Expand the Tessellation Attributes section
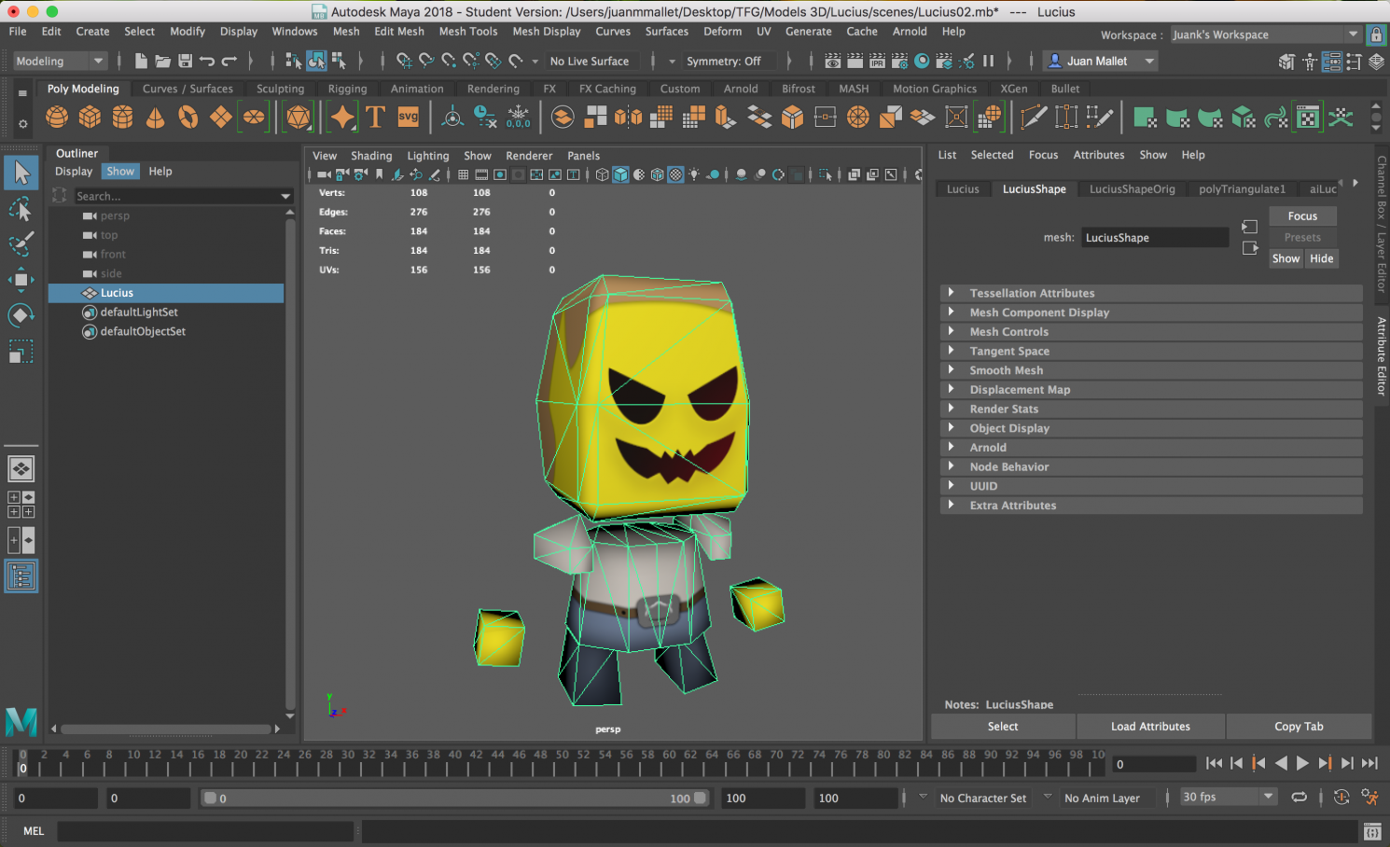The height and width of the screenshot is (847, 1390). pos(1032,293)
